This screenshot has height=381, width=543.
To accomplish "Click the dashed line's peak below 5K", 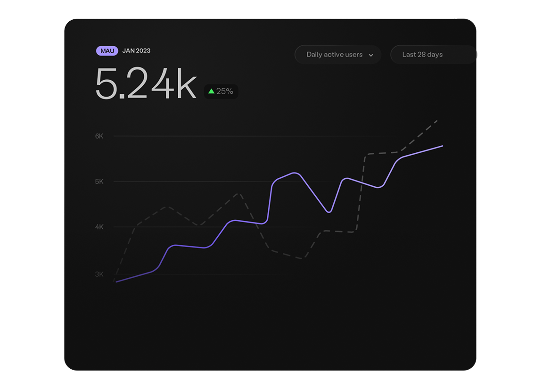I will (x=239, y=193).
